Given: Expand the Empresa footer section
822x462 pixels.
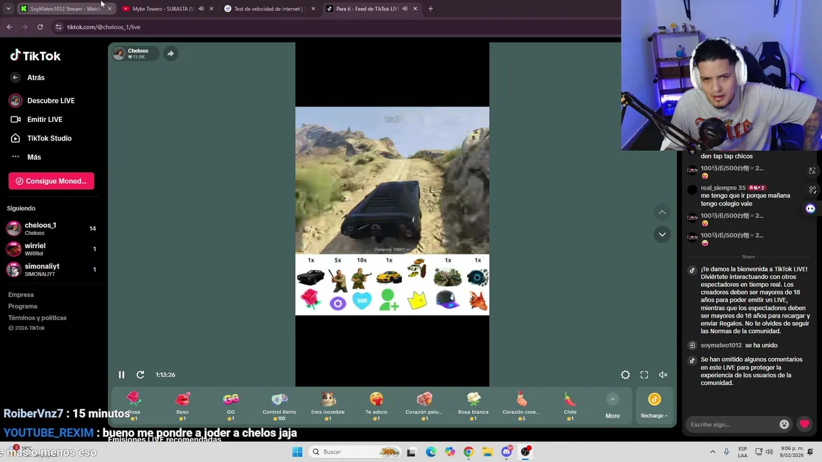Looking at the screenshot, I should point(21,295).
